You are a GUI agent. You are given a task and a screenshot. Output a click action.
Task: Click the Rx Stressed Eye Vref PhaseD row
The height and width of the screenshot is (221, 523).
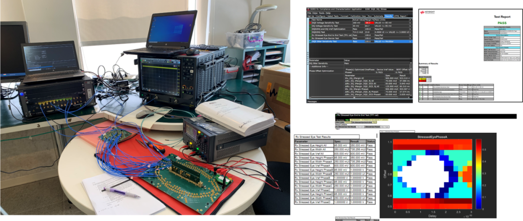coord(335,202)
